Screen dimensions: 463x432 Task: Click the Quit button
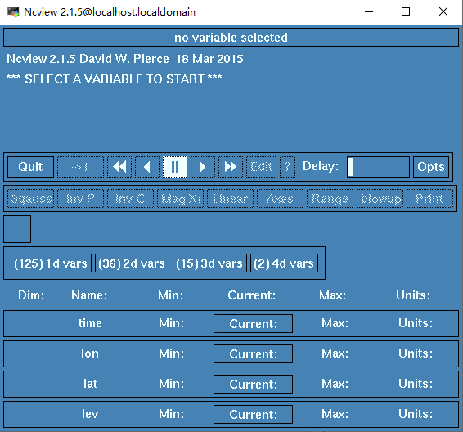pos(30,167)
